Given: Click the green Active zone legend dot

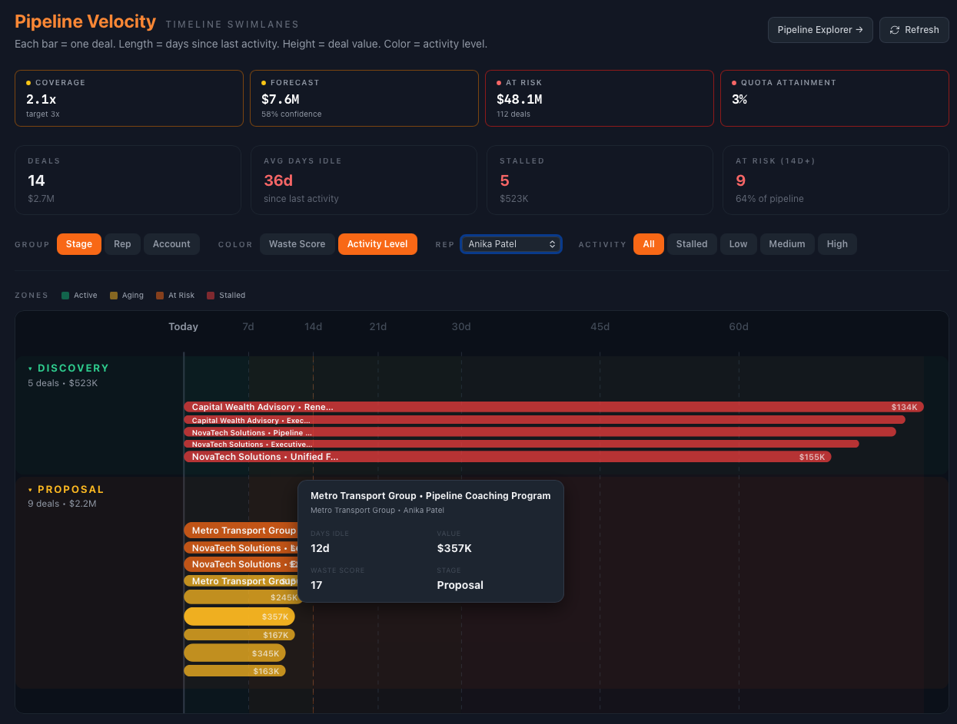Looking at the screenshot, I should [x=65, y=295].
